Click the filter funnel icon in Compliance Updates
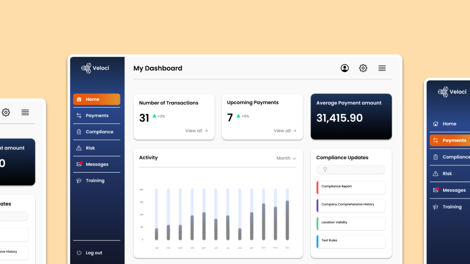Image resolution: width=470 pixels, height=264 pixels. (x=325, y=170)
